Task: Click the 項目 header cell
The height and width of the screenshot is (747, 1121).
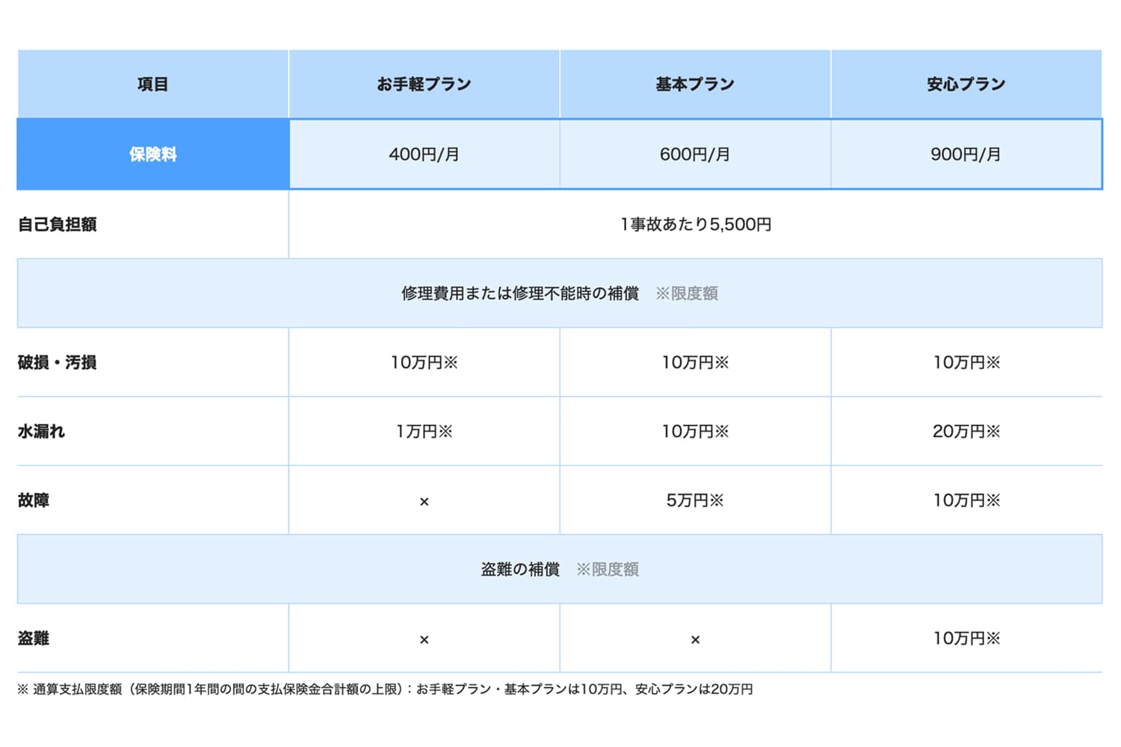Action: 152,84
